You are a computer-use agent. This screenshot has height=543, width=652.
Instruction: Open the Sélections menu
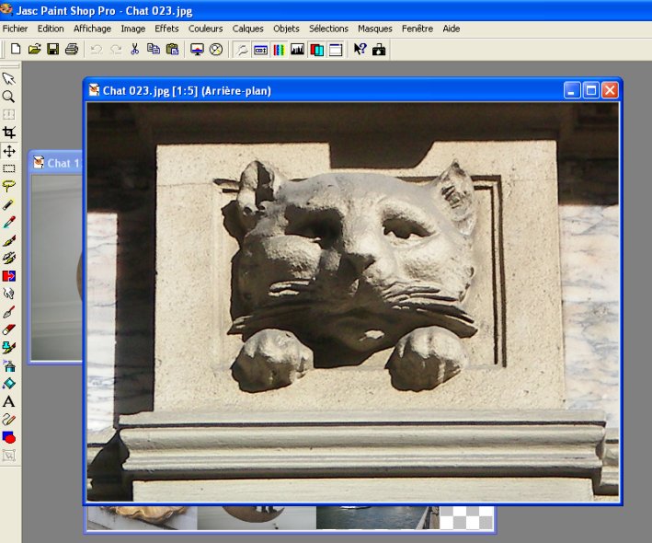click(x=328, y=29)
